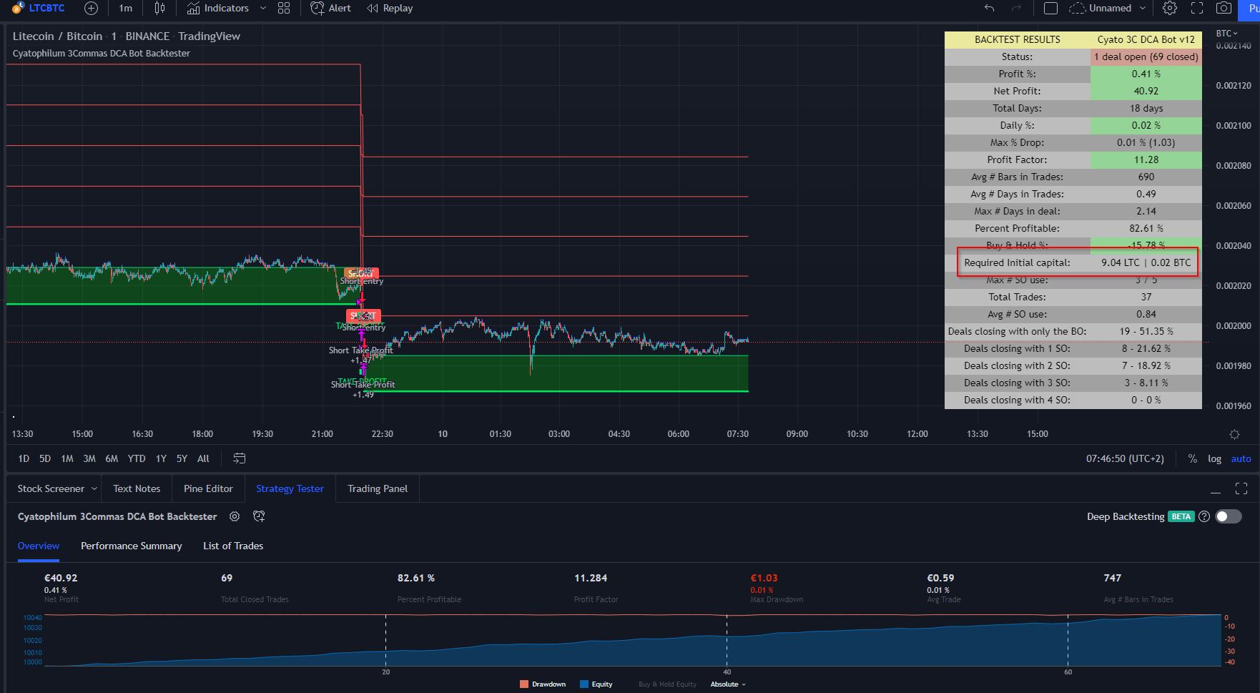Click the undo arrow icon

pyautogui.click(x=989, y=9)
